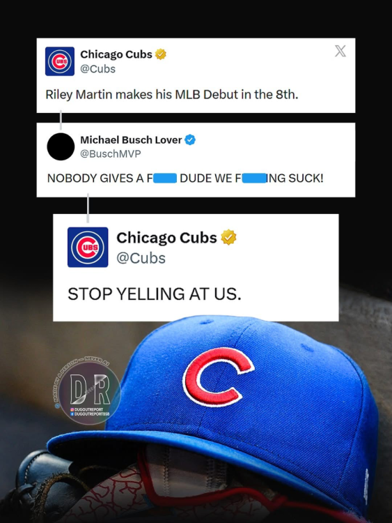
Task: Open the large Cubs logo avatar in reply tweet
Action: (x=88, y=247)
